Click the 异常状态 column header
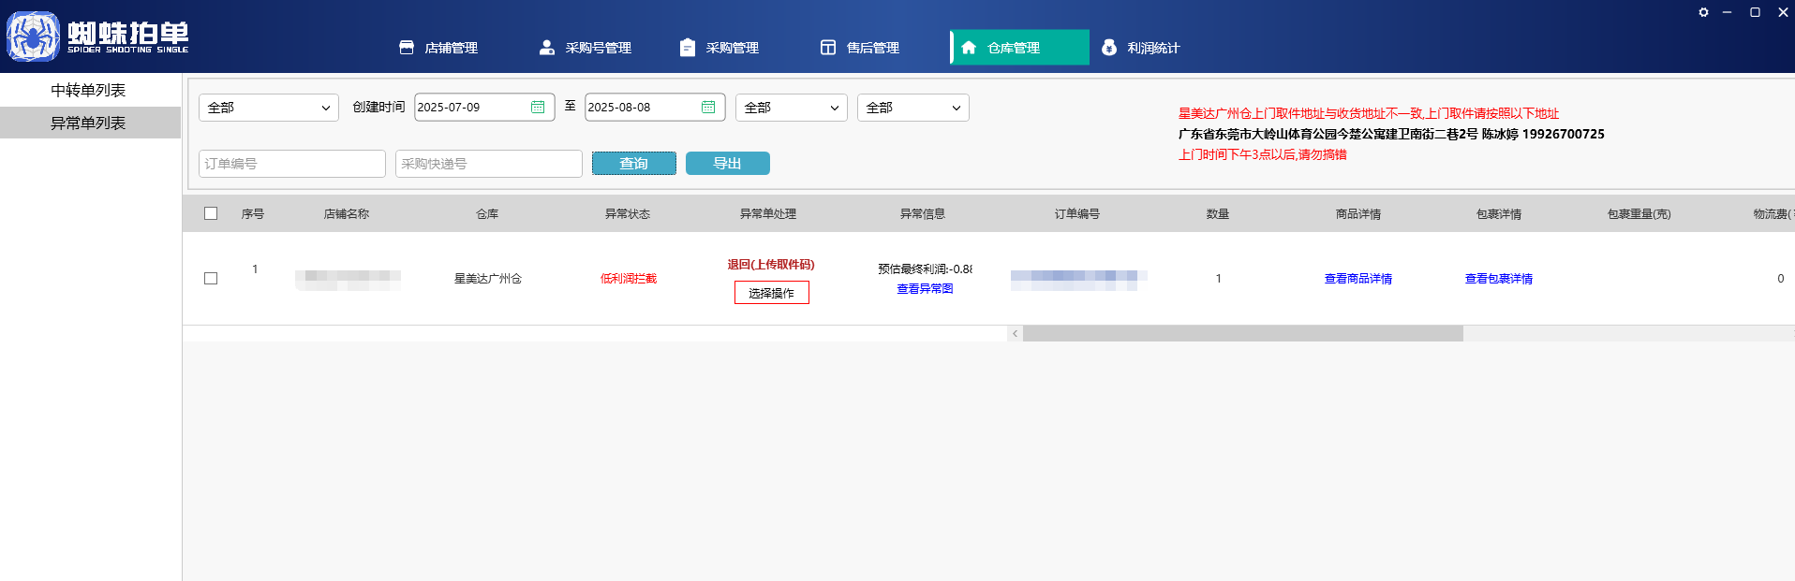This screenshot has width=1795, height=581. coord(628,214)
